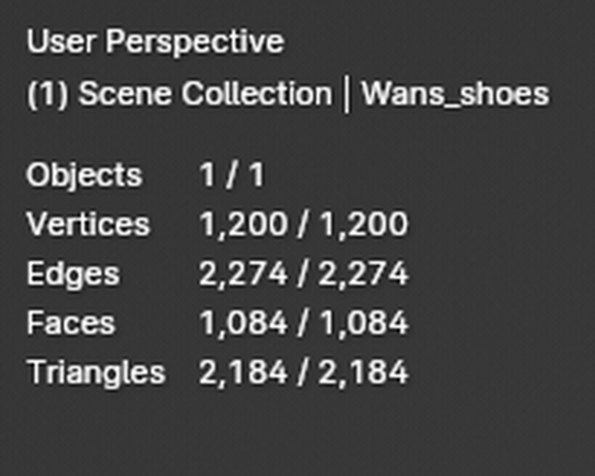595x476 pixels.
Task: Click the total triangles value after slash
Action: click(x=364, y=372)
